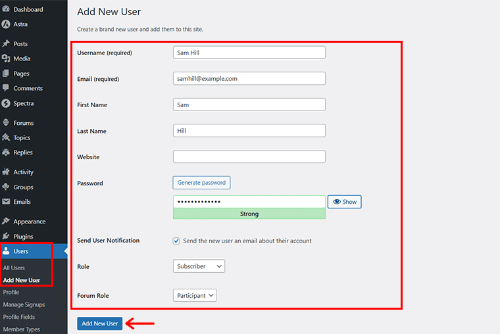
Task: Click the Pages document icon
Action: [6, 73]
